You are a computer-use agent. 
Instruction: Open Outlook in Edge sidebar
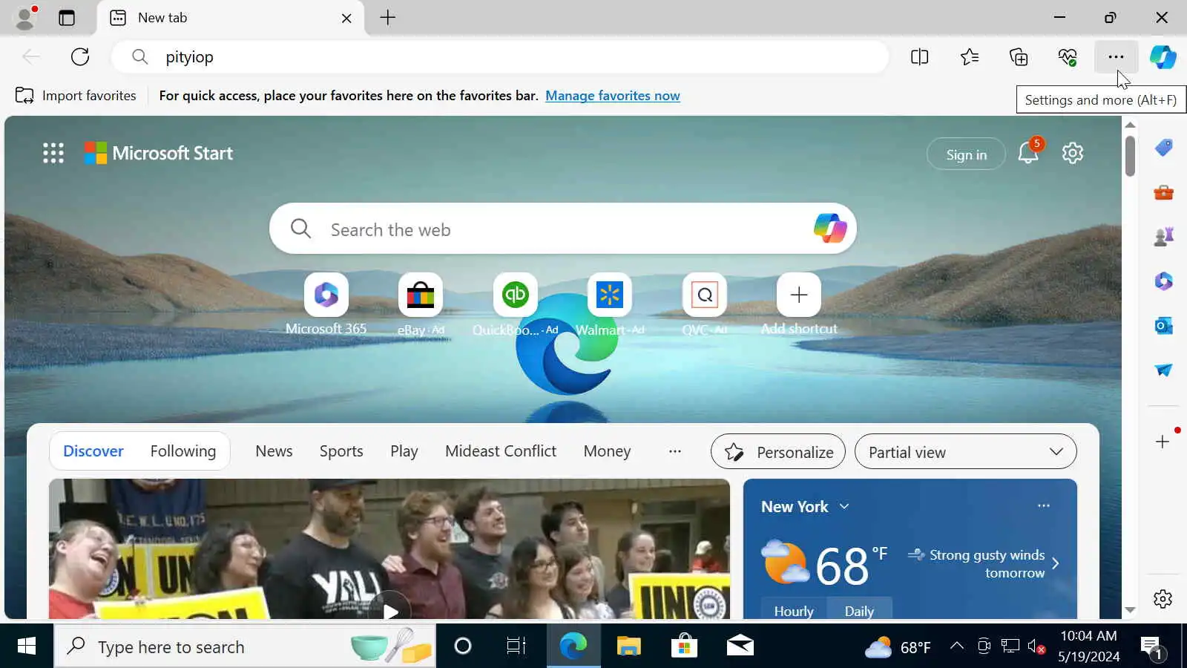1163,326
